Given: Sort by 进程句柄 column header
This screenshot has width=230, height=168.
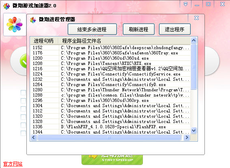Looking at the screenshot, I should (x=44, y=41).
